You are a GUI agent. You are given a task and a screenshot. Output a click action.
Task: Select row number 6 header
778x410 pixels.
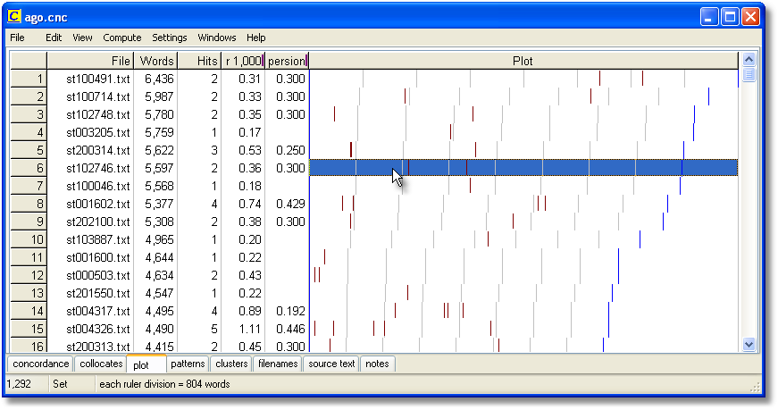pos(29,168)
